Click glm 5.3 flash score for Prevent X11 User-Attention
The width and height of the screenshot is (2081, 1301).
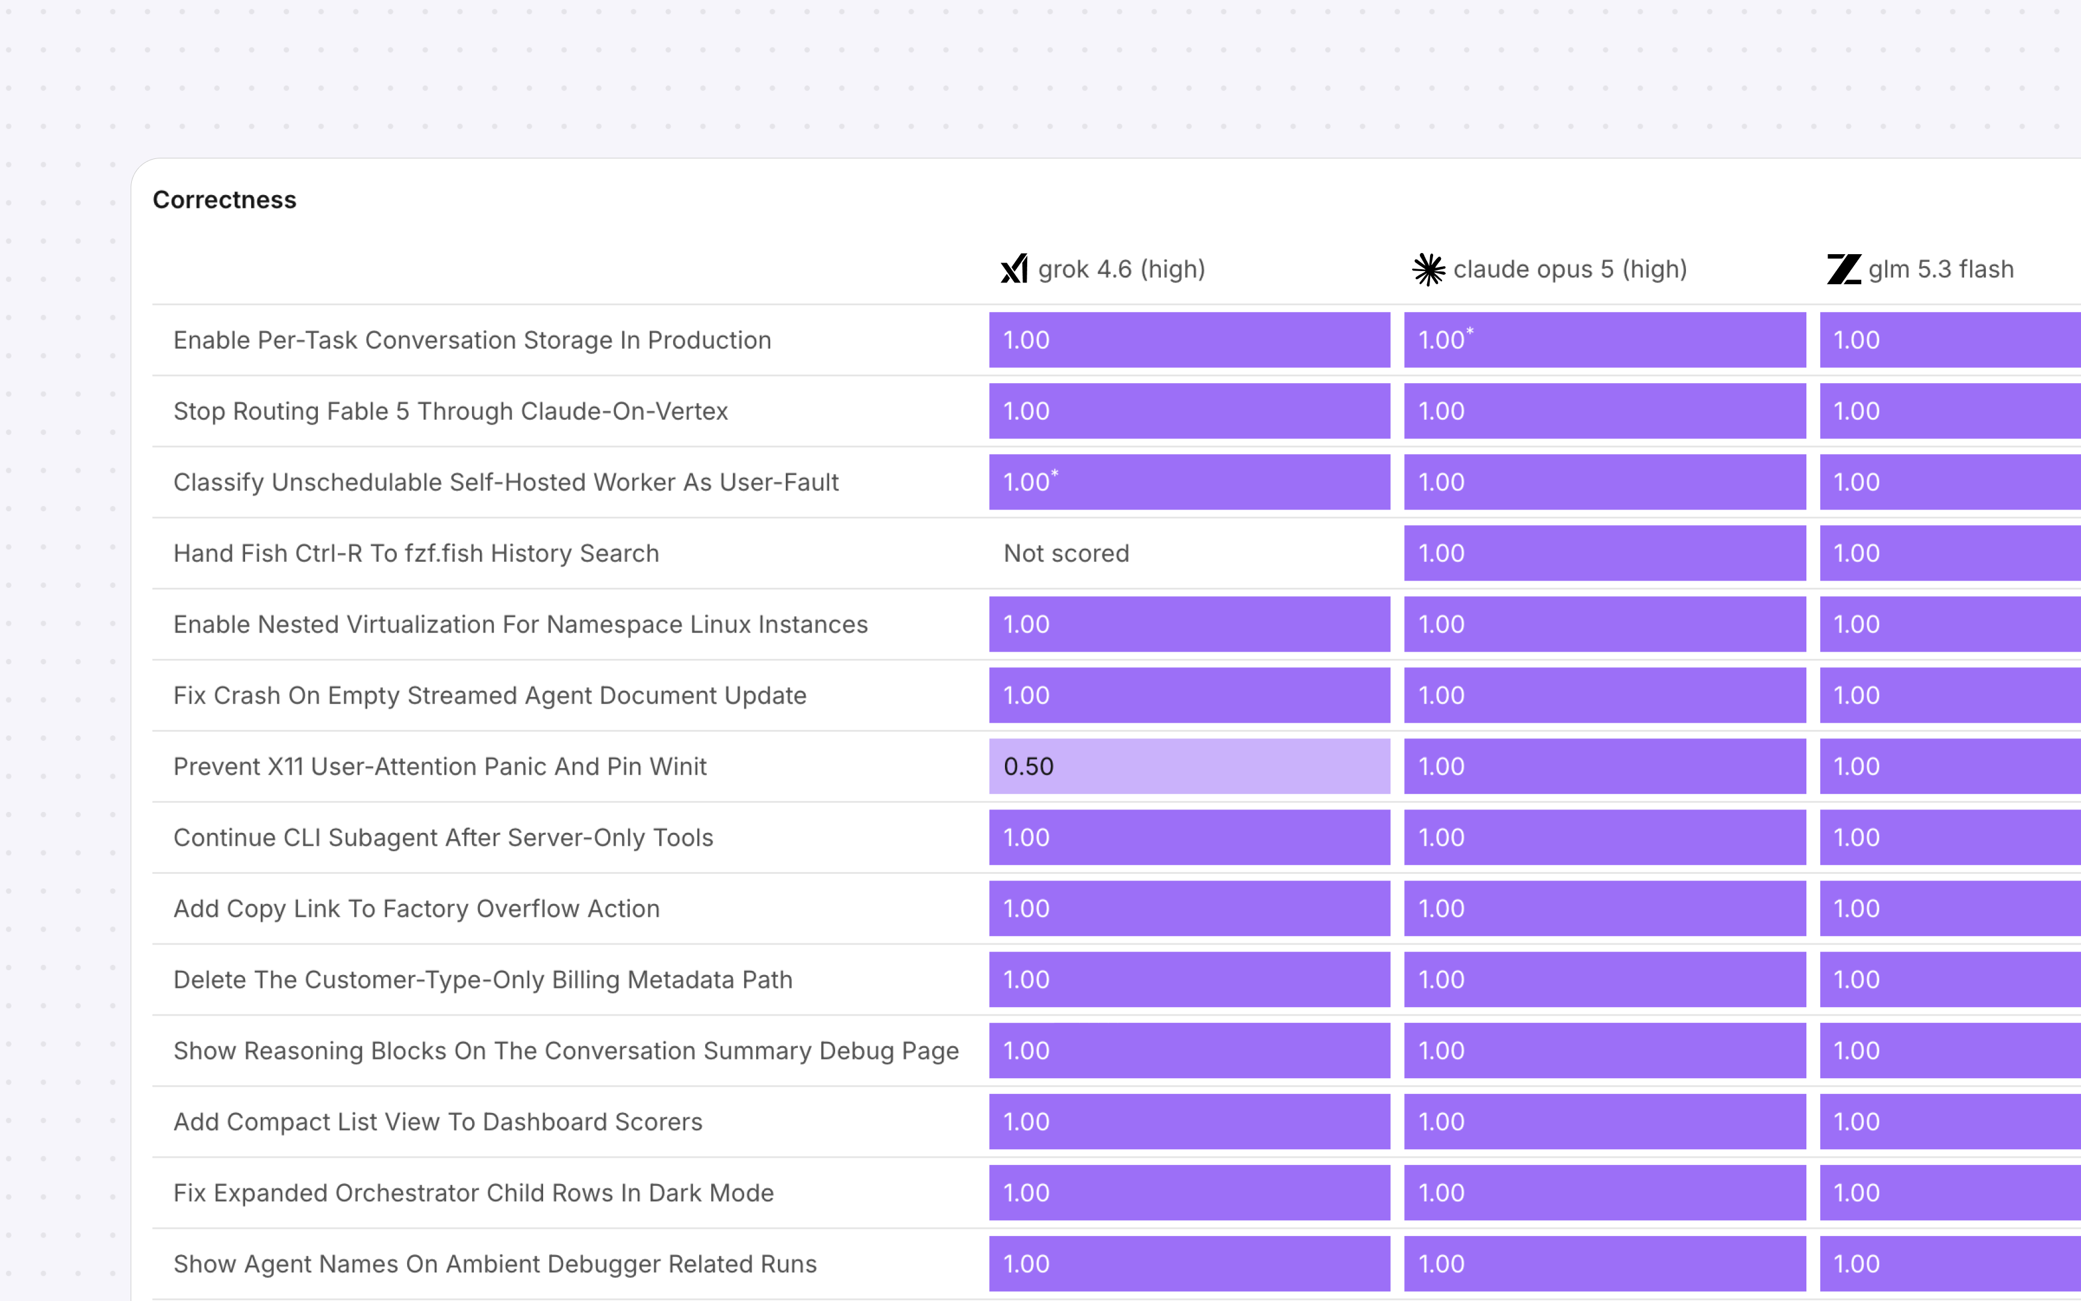(x=1950, y=766)
